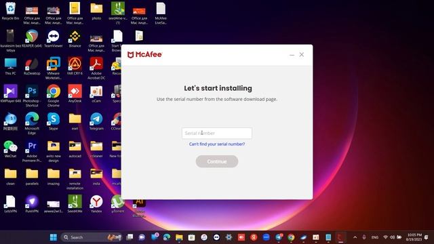Open the Photoshop shortcut on desktop
This screenshot has width=434, height=244.
pyautogui.click(x=32, y=96)
